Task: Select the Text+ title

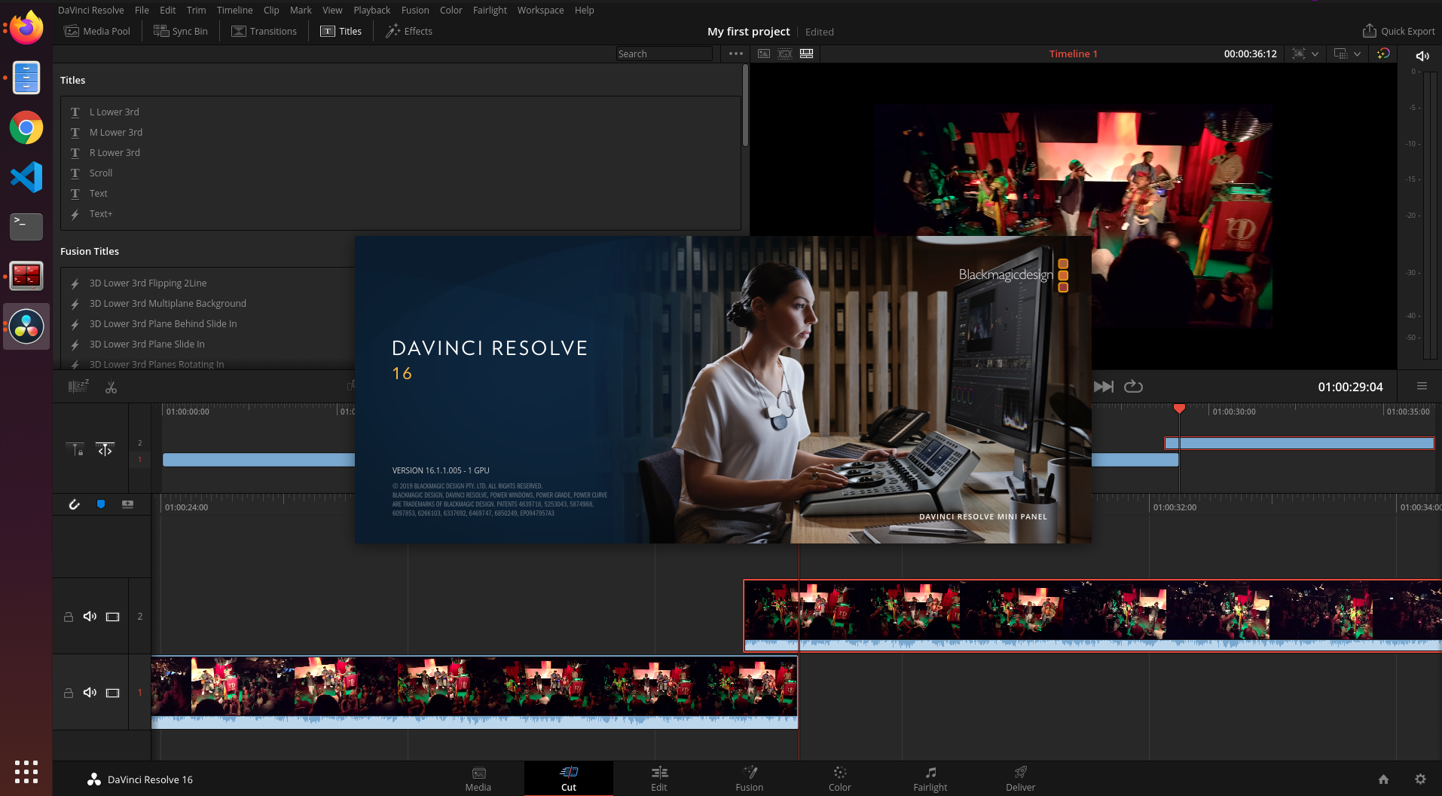Action: [x=100, y=213]
